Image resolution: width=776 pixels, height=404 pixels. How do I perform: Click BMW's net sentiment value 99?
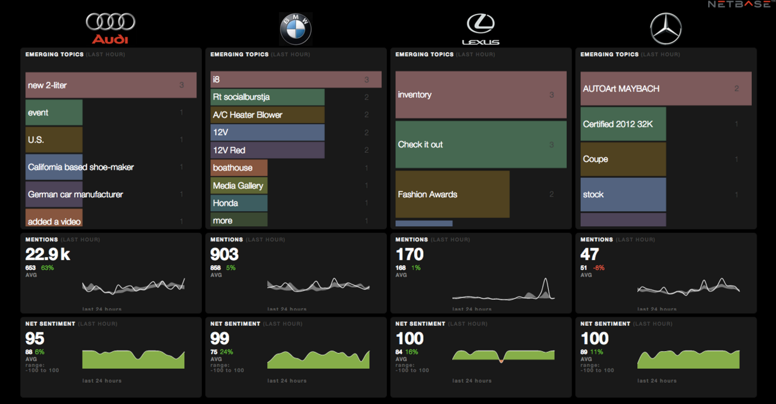tap(220, 338)
